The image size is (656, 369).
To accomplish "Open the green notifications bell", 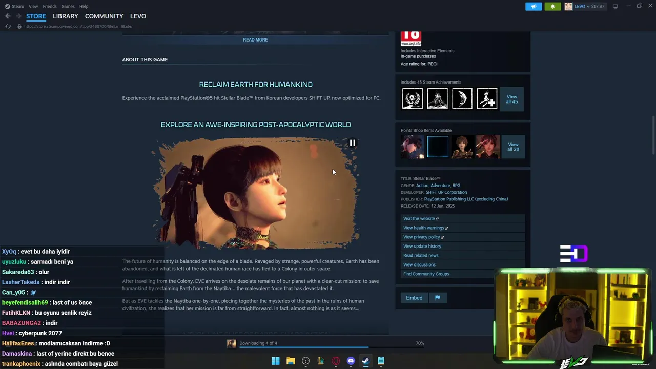I will [x=552, y=6].
